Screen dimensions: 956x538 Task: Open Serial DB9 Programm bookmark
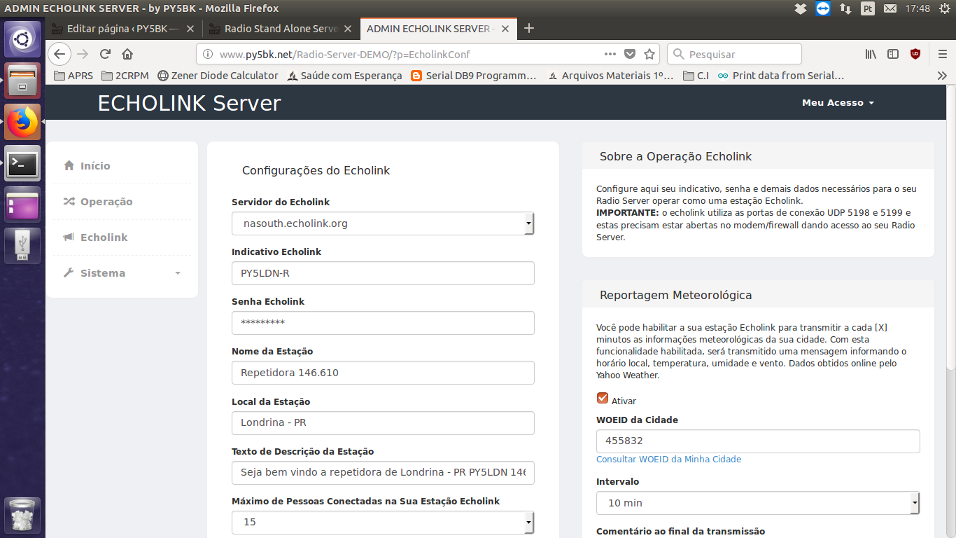[474, 75]
